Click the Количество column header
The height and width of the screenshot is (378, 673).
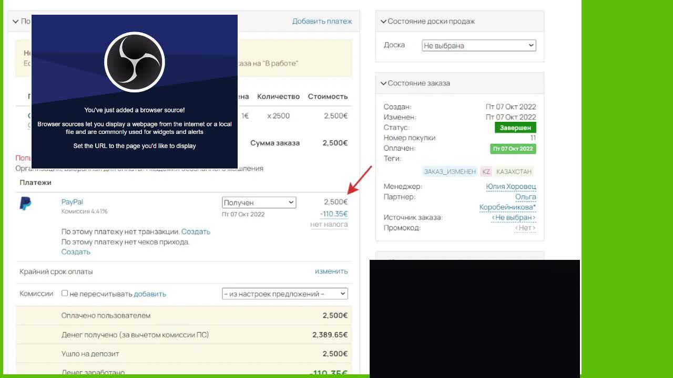(x=278, y=97)
